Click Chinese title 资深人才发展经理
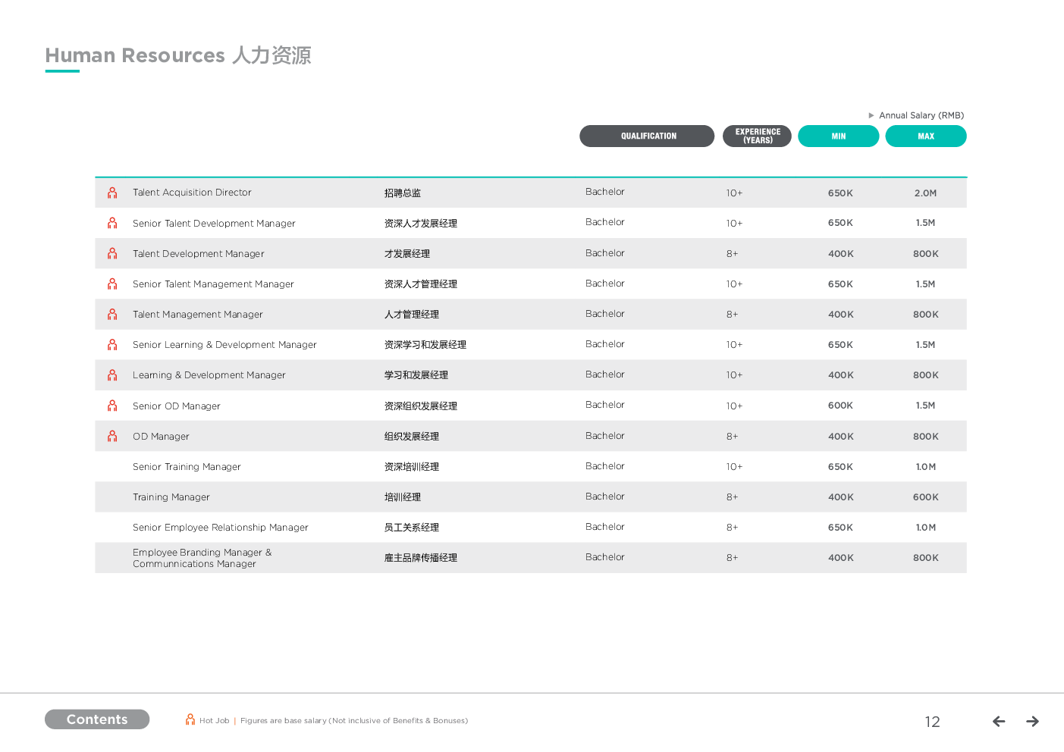Screen dimensions: 1064x752 pyautogui.click(x=421, y=224)
